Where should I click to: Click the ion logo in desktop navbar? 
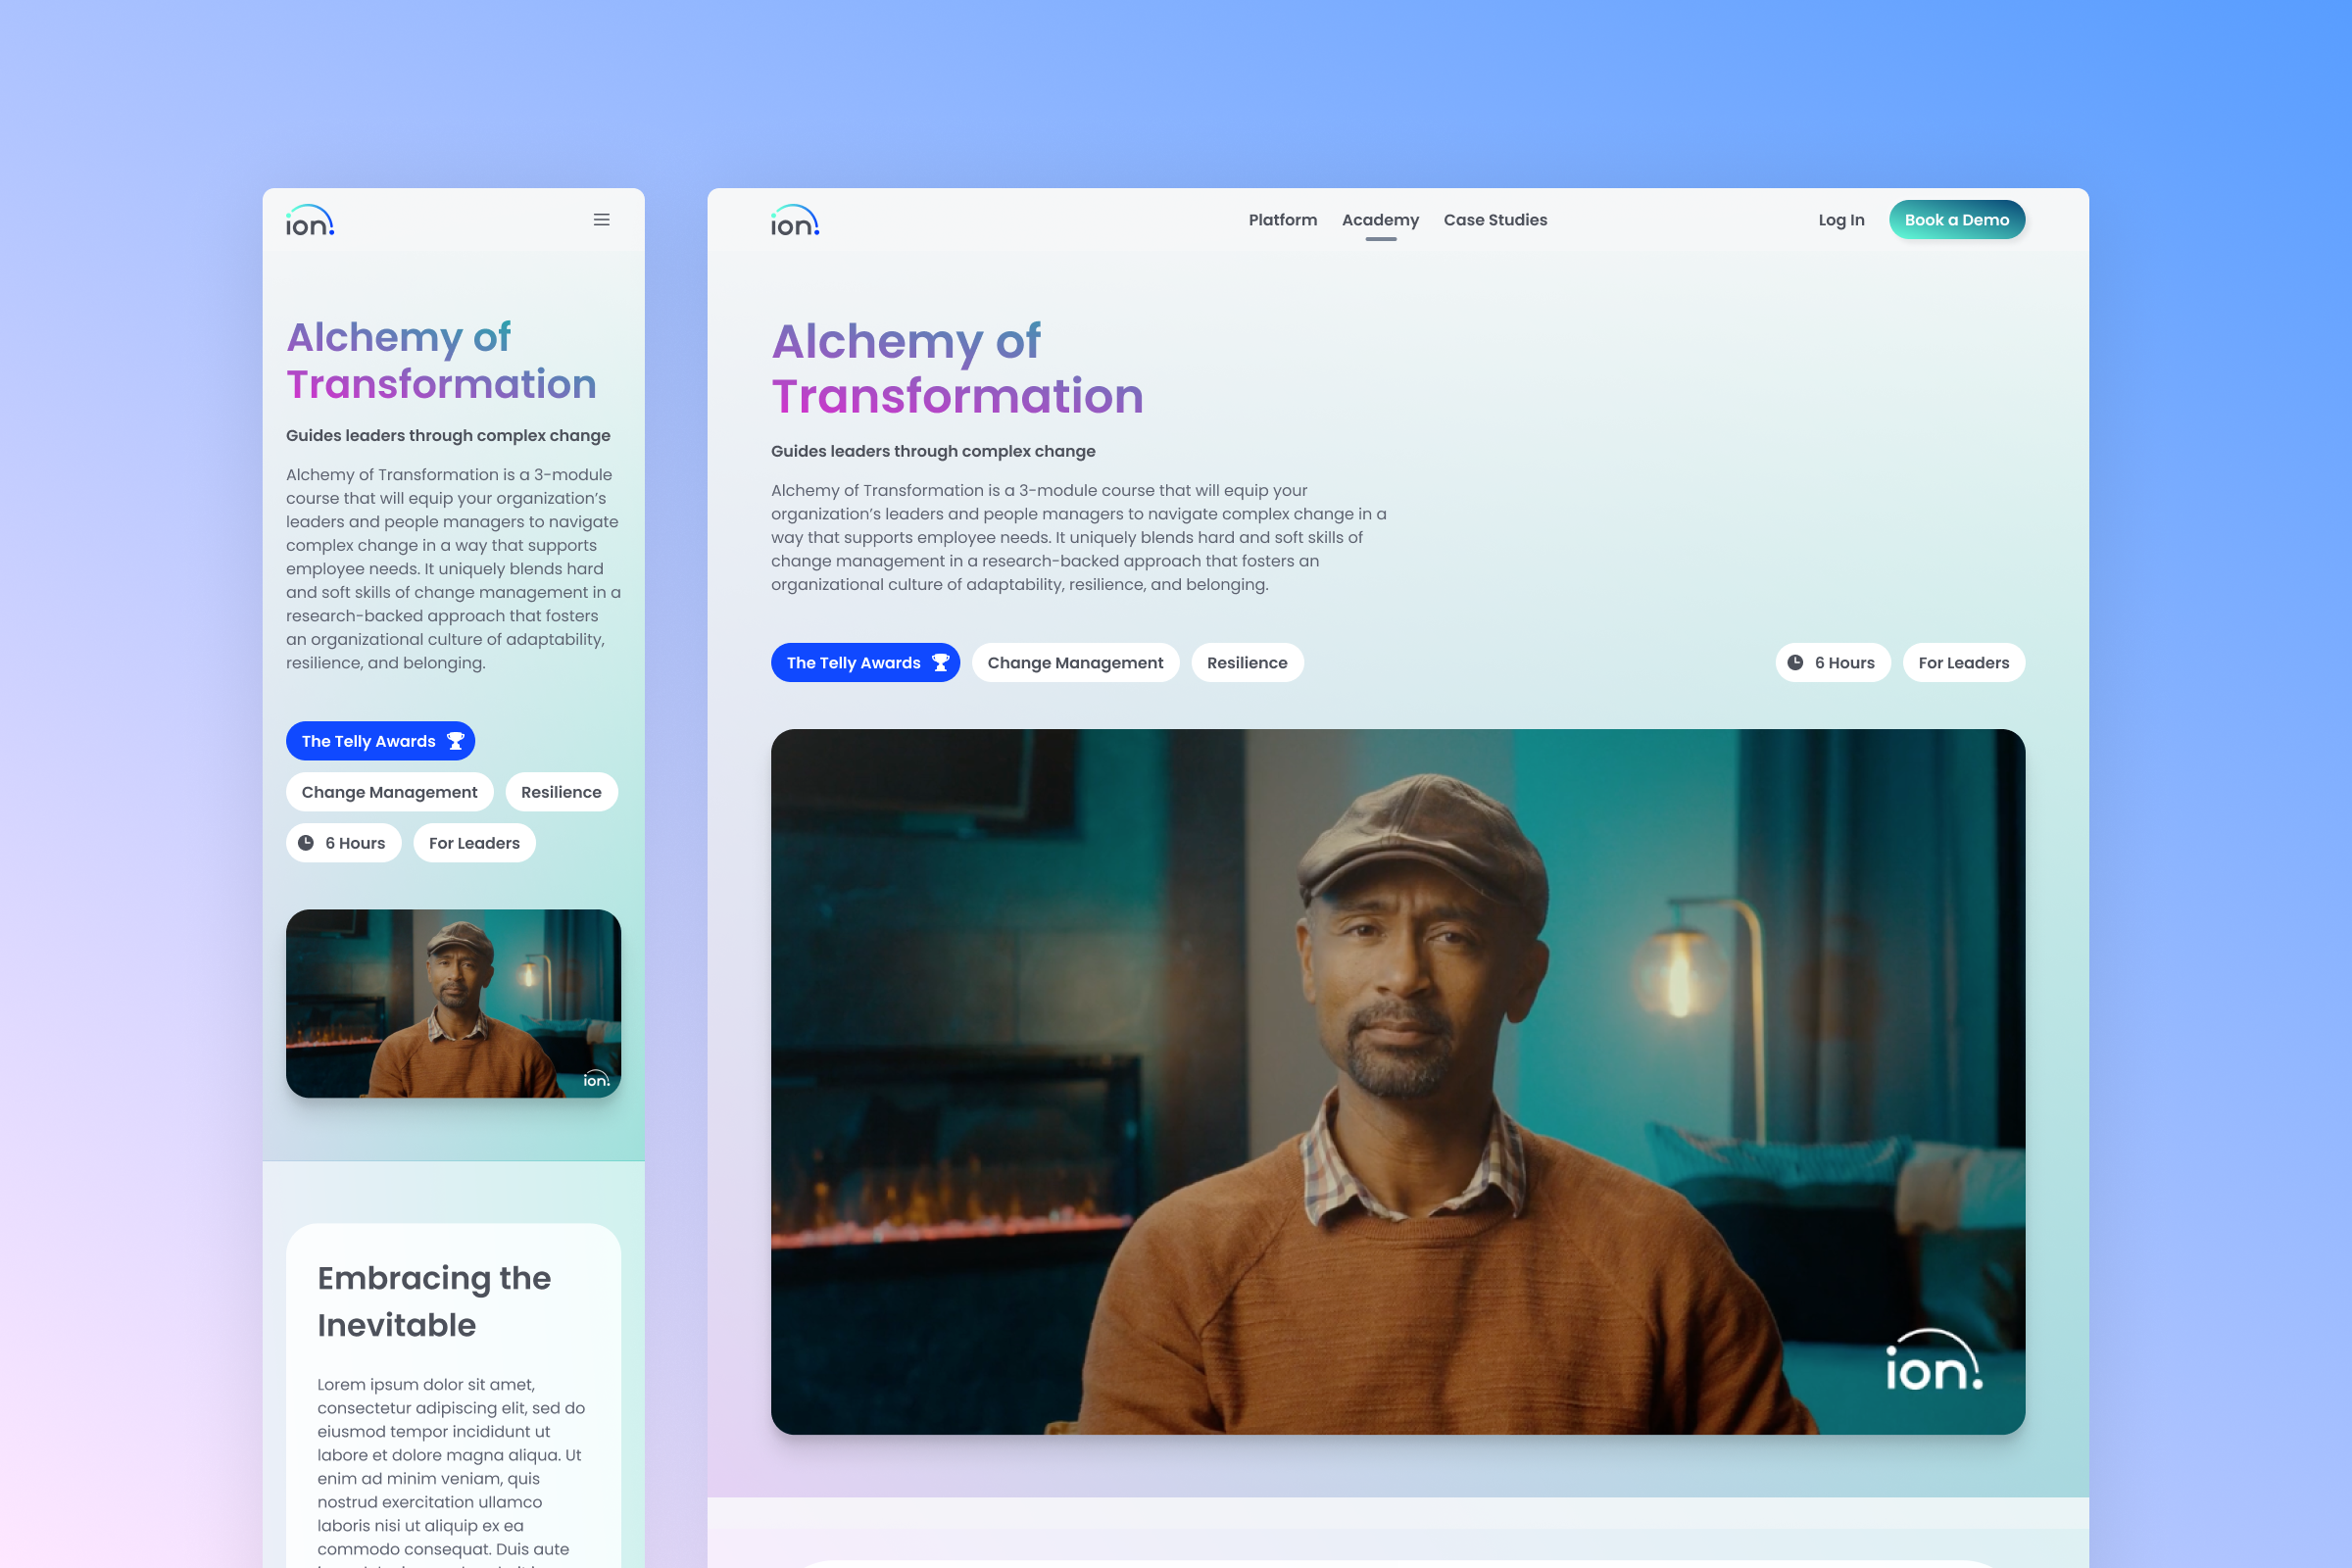click(795, 221)
